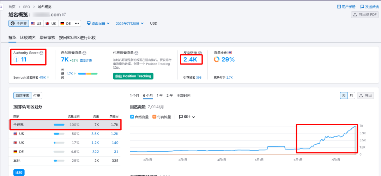Click the globe icon next to 反向链接
The image size is (381, 176).
pyautogui.click(x=200, y=53)
